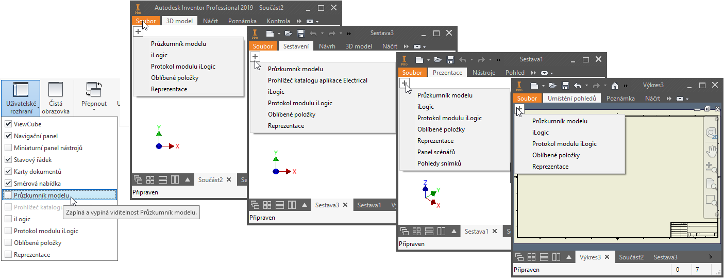Viewport: 724px width, 279px height.
Task: Switch to Sestavení tab in Sestava3 window
Action: point(296,46)
